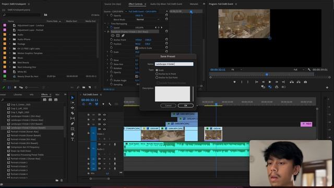The width and height of the screenshot is (334, 188).
Task: Click OK in Save Preset dialog
Action: pyautogui.click(x=186, y=105)
